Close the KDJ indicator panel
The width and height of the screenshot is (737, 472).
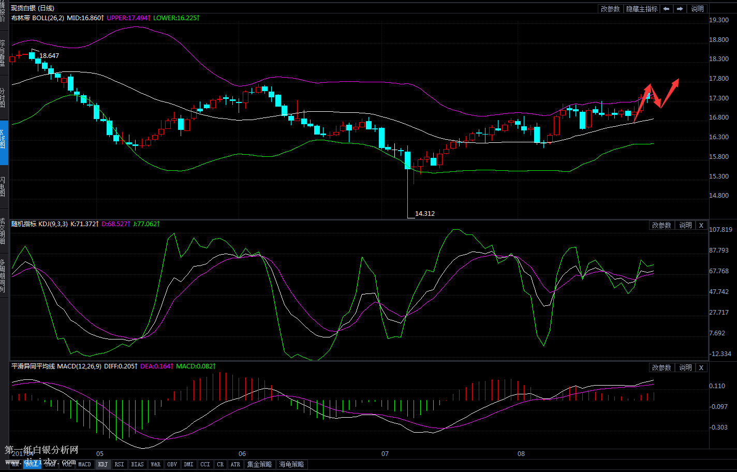point(701,225)
